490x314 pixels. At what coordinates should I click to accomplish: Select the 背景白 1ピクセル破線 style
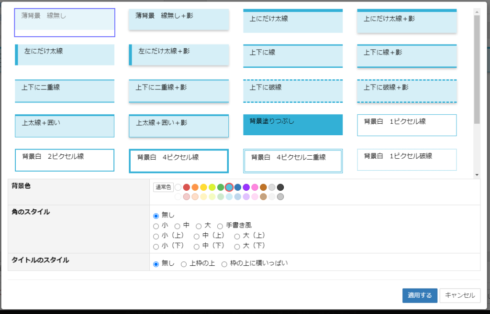pos(407,160)
